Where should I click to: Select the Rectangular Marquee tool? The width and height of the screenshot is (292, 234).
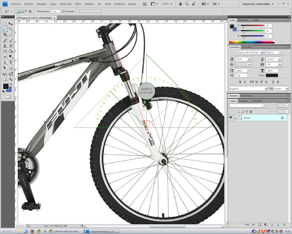click(5, 24)
